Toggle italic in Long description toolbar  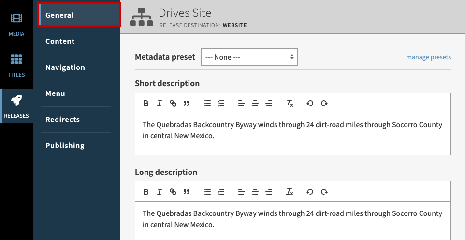[x=159, y=192]
